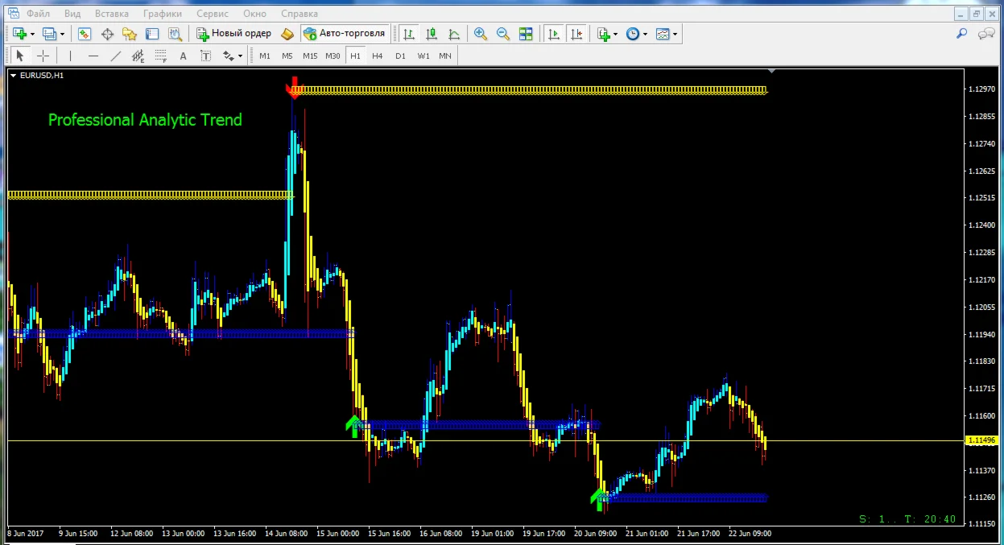Draw a vertical line tool

(x=71, y=56)
